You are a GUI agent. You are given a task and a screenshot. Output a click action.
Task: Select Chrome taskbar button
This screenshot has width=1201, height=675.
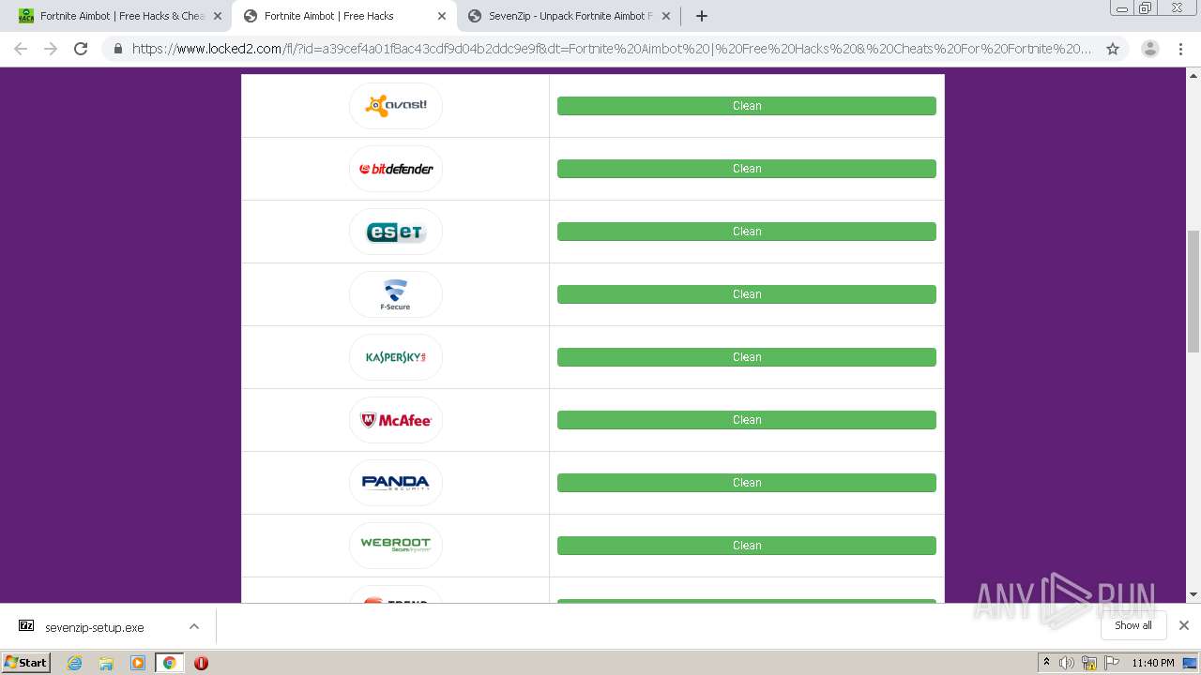click(169, 663)
